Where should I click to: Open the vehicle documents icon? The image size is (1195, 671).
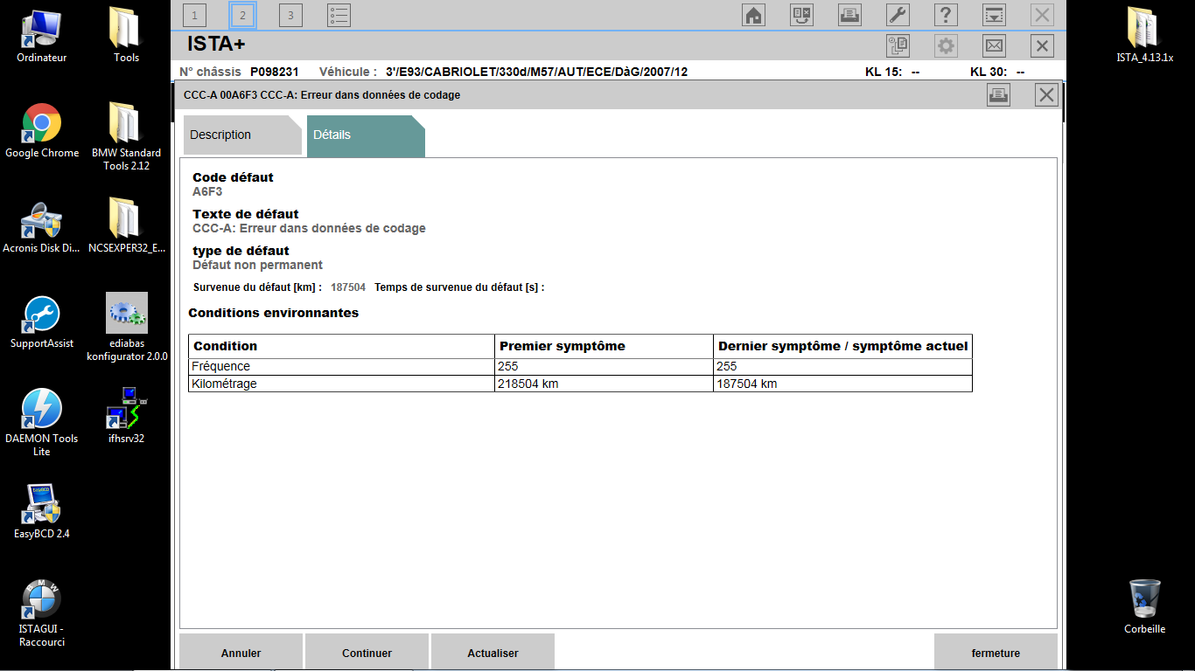tap(898, 46)
